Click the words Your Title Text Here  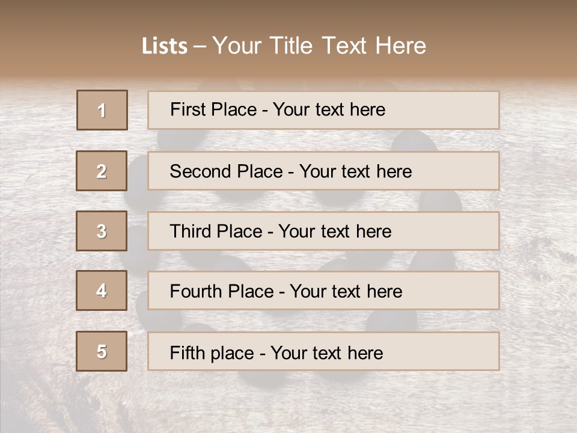click(319, 46)
